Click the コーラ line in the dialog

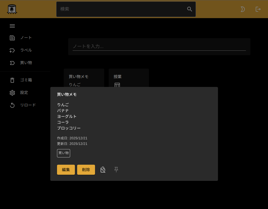(63, 122)
